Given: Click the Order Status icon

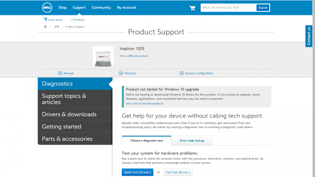Looking at the screenshot, I should point(45,19).
